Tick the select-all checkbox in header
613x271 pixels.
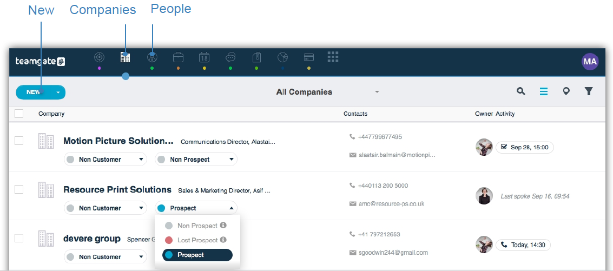[19, 114]
